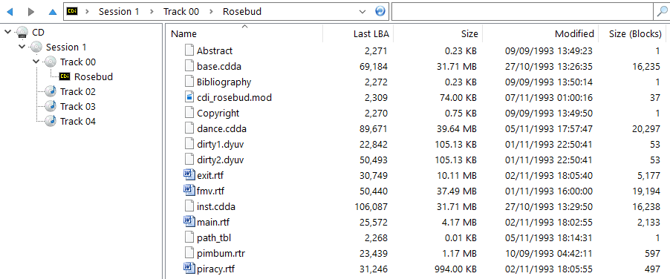Viewport: 670px width, 279px height.
Task: Expand the chevron before Track 00 breadcrumb
Action: click(152, 12)
